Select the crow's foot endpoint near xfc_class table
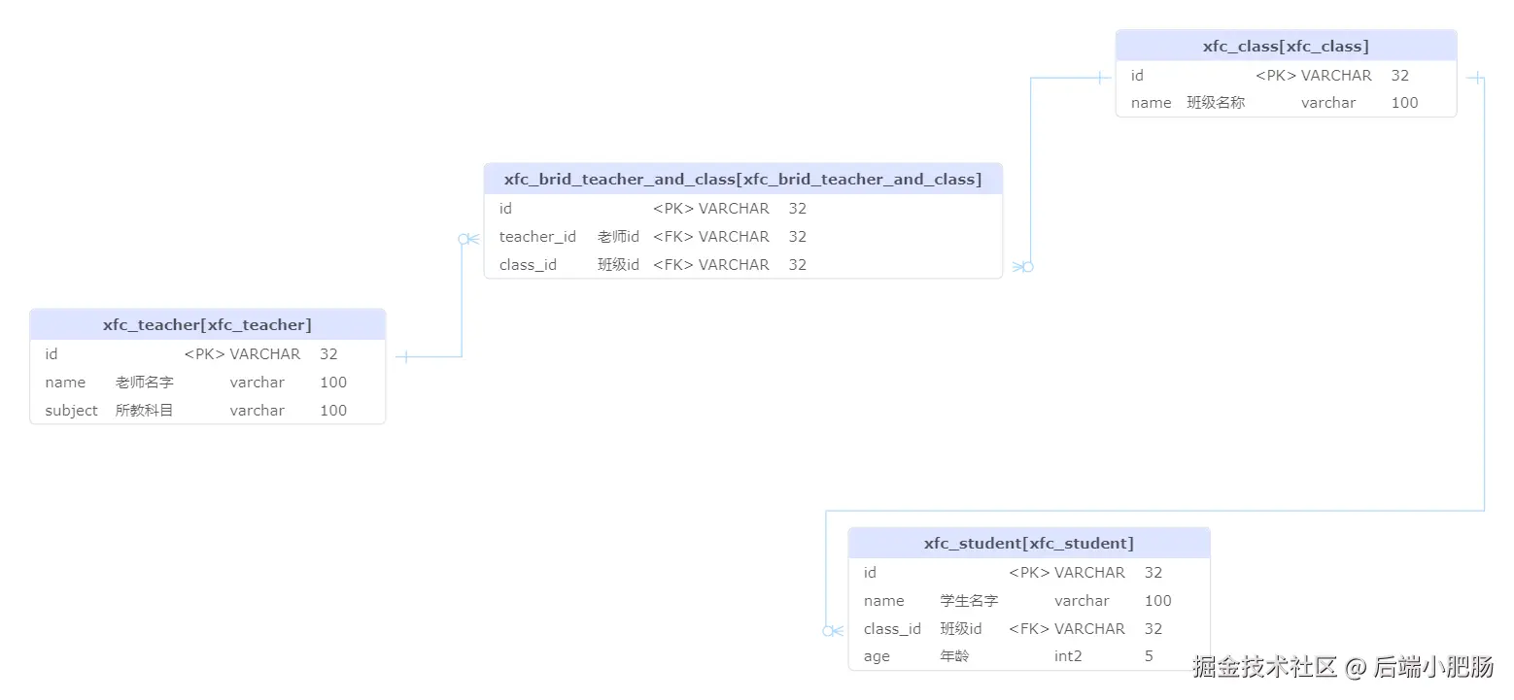The height and width of the screenshot is (700, 1514). pyautogui.click(x=1021, y=265)
